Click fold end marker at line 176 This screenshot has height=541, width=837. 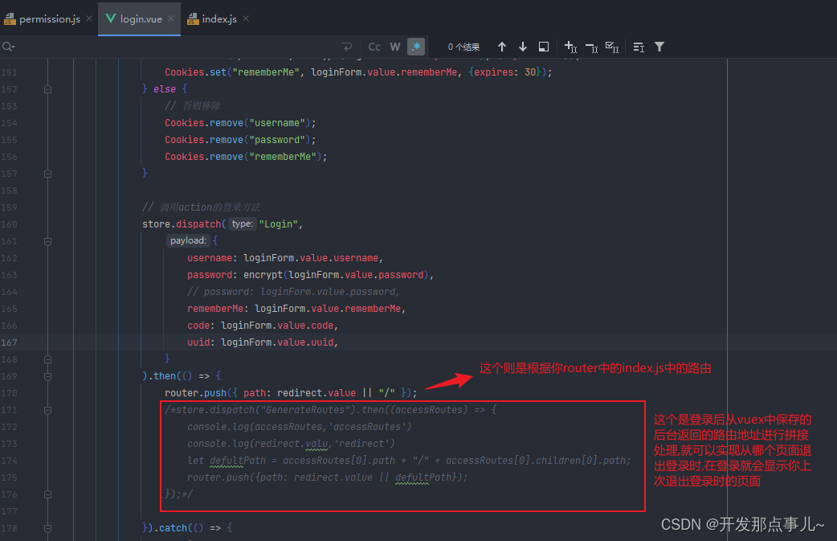(x=47, y=494)
